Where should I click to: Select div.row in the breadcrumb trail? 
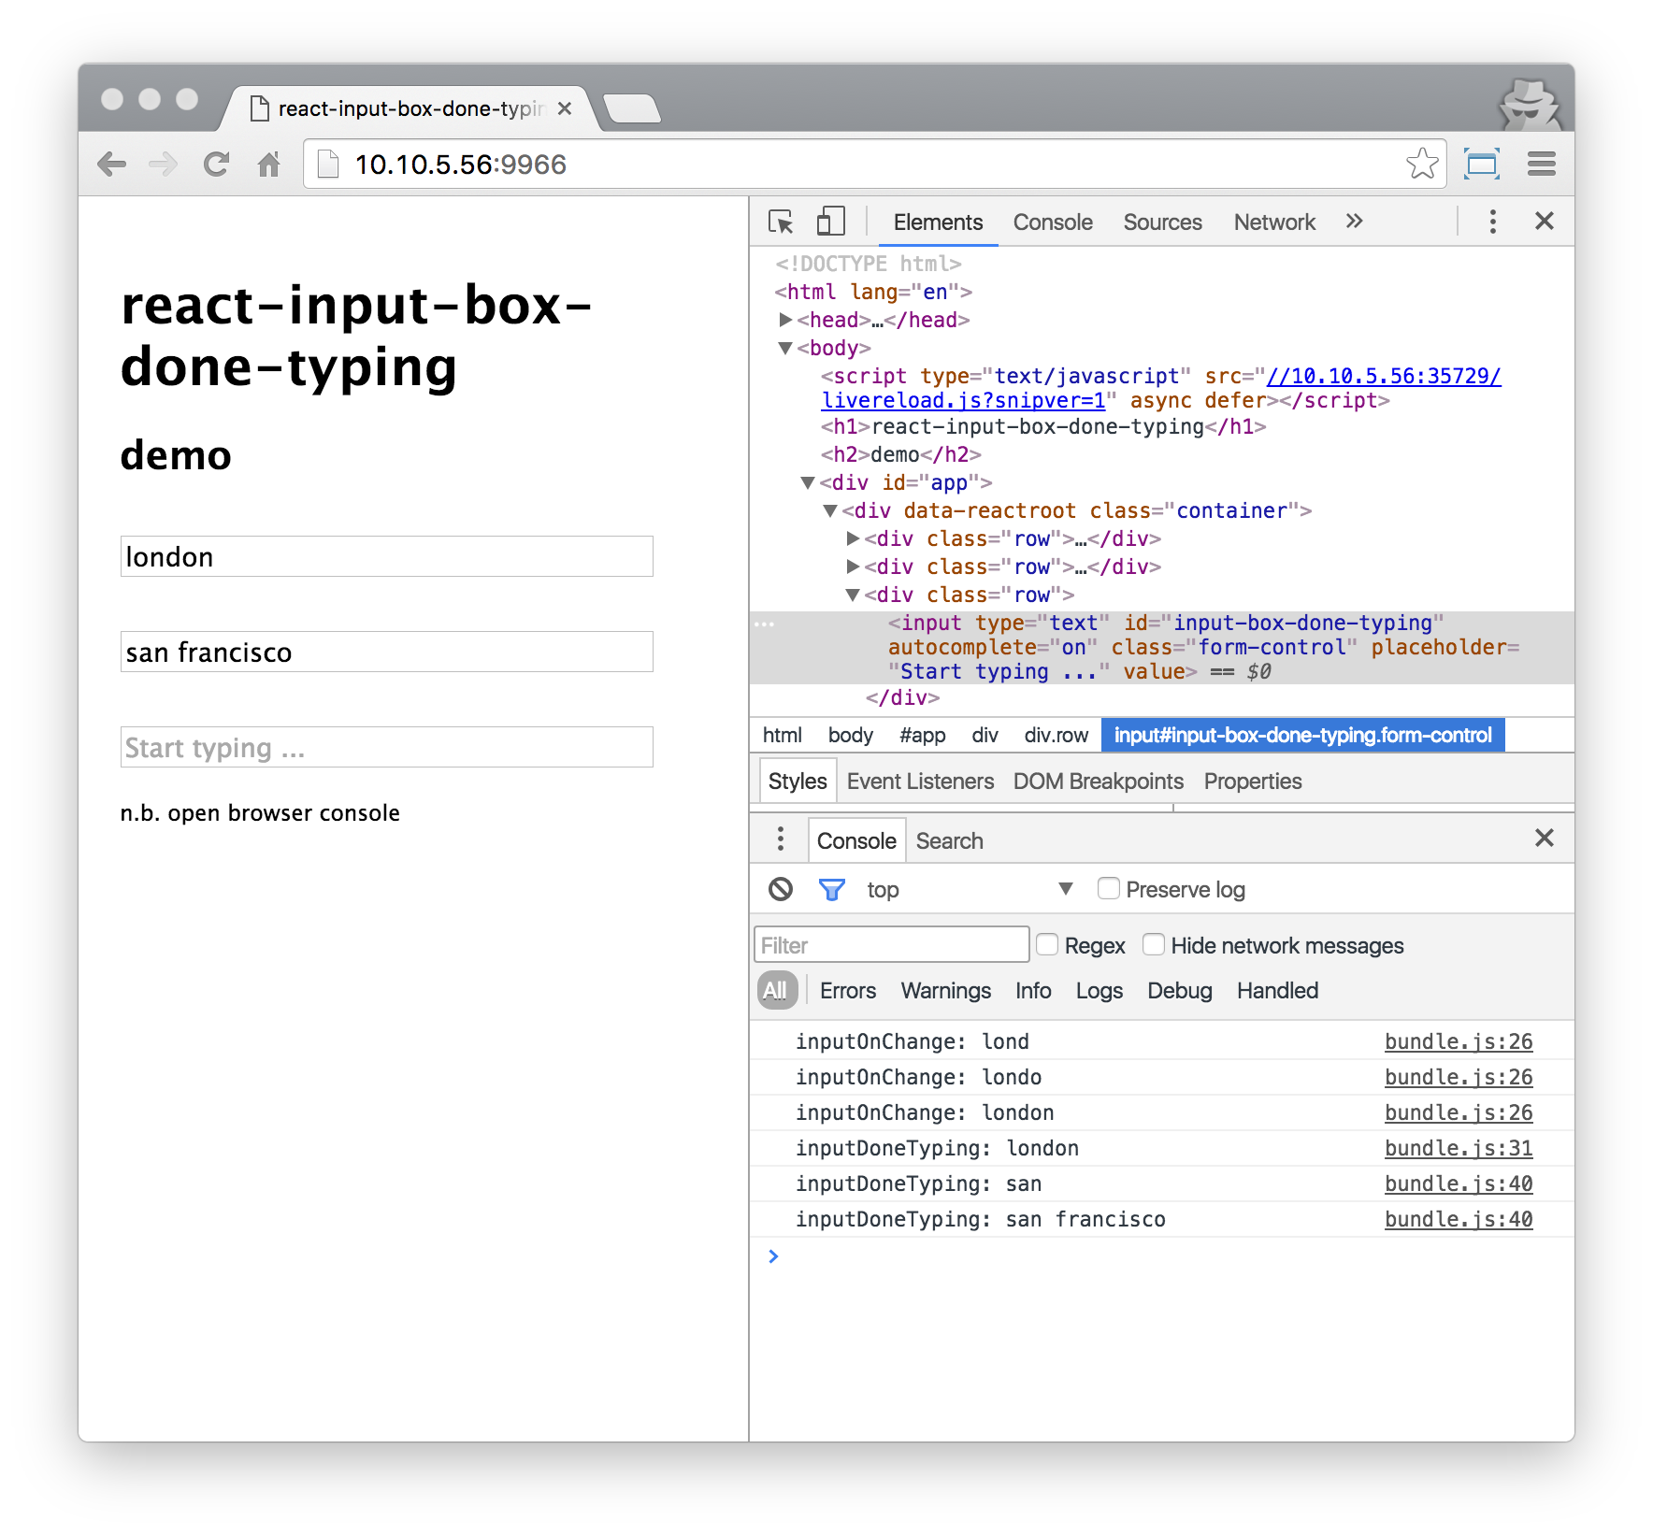coord(1056,736)
